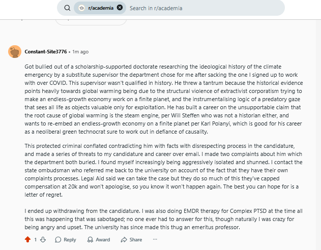
Task: Open the Constant-Site3776 username link
Action: [x=45, y=52]
